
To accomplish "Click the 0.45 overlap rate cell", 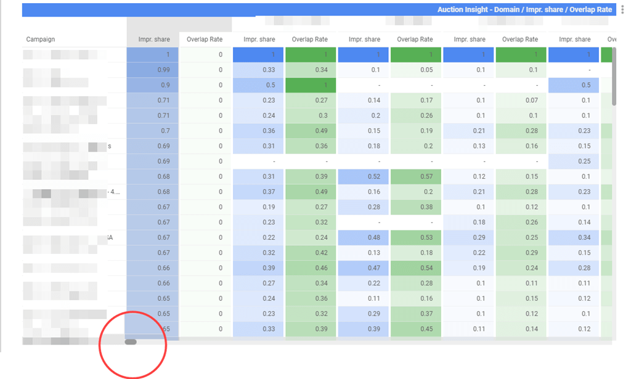I will point(415,329).
